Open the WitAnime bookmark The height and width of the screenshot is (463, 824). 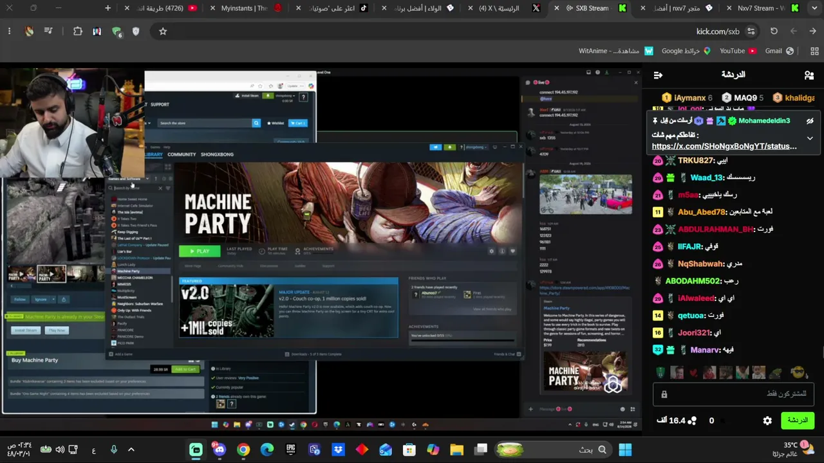[x=615, y=51]
